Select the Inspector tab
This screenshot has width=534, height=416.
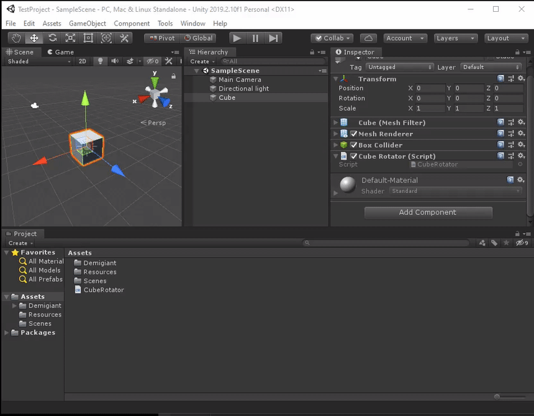355,52
